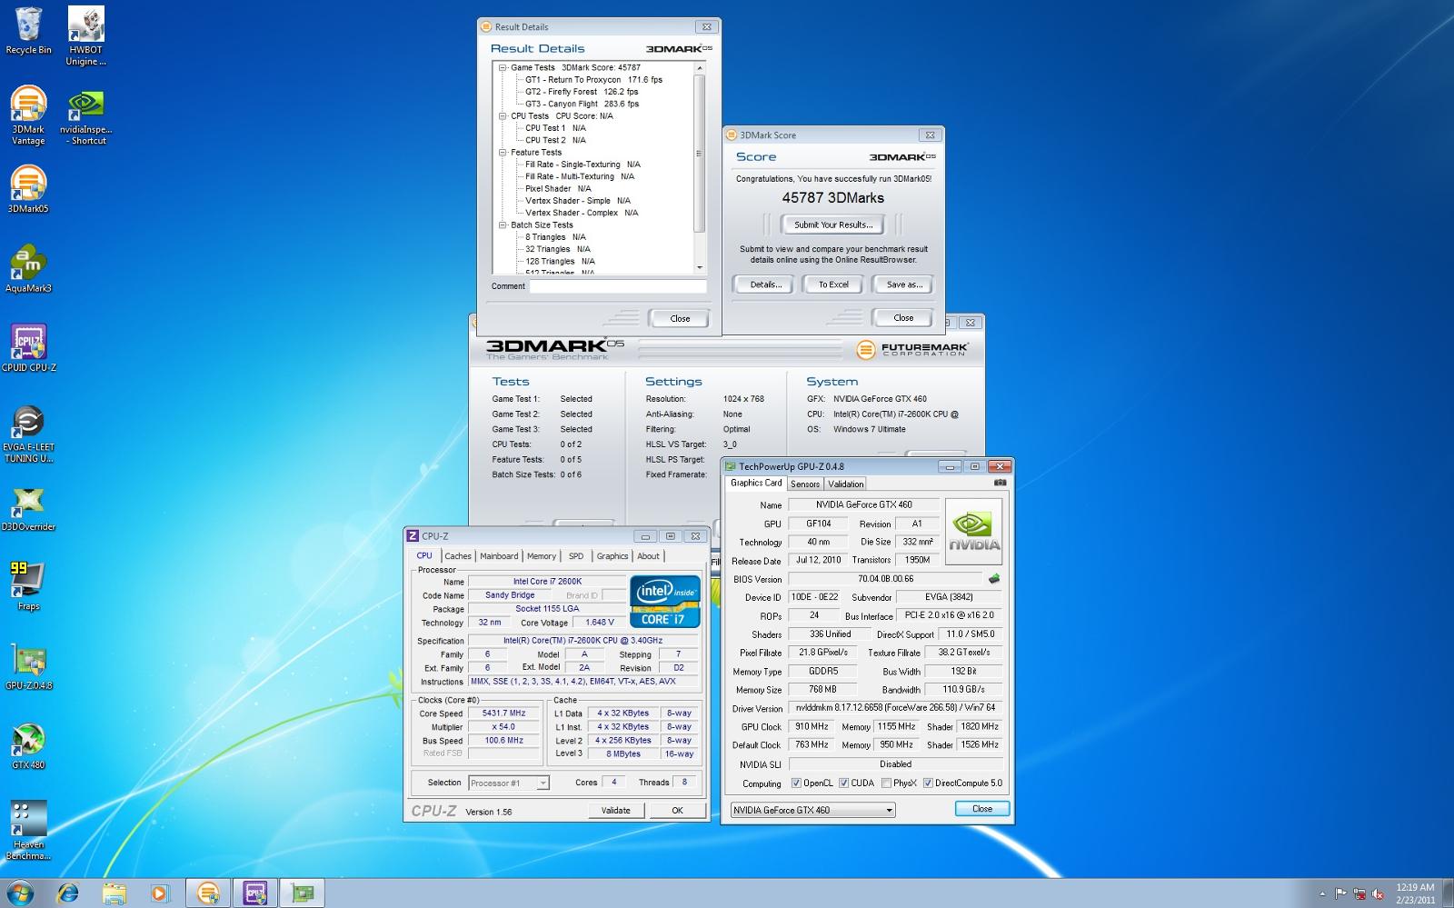
Task: Select GT1 - Return To Proxycon row
Action: [x=593, y=80]
